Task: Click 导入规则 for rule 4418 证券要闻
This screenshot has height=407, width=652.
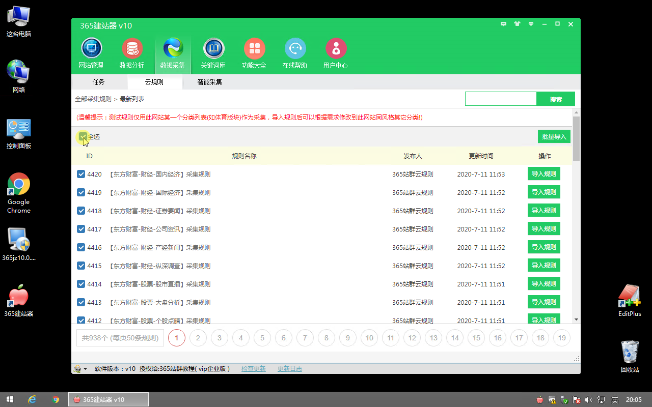Action: coord(544,211)
